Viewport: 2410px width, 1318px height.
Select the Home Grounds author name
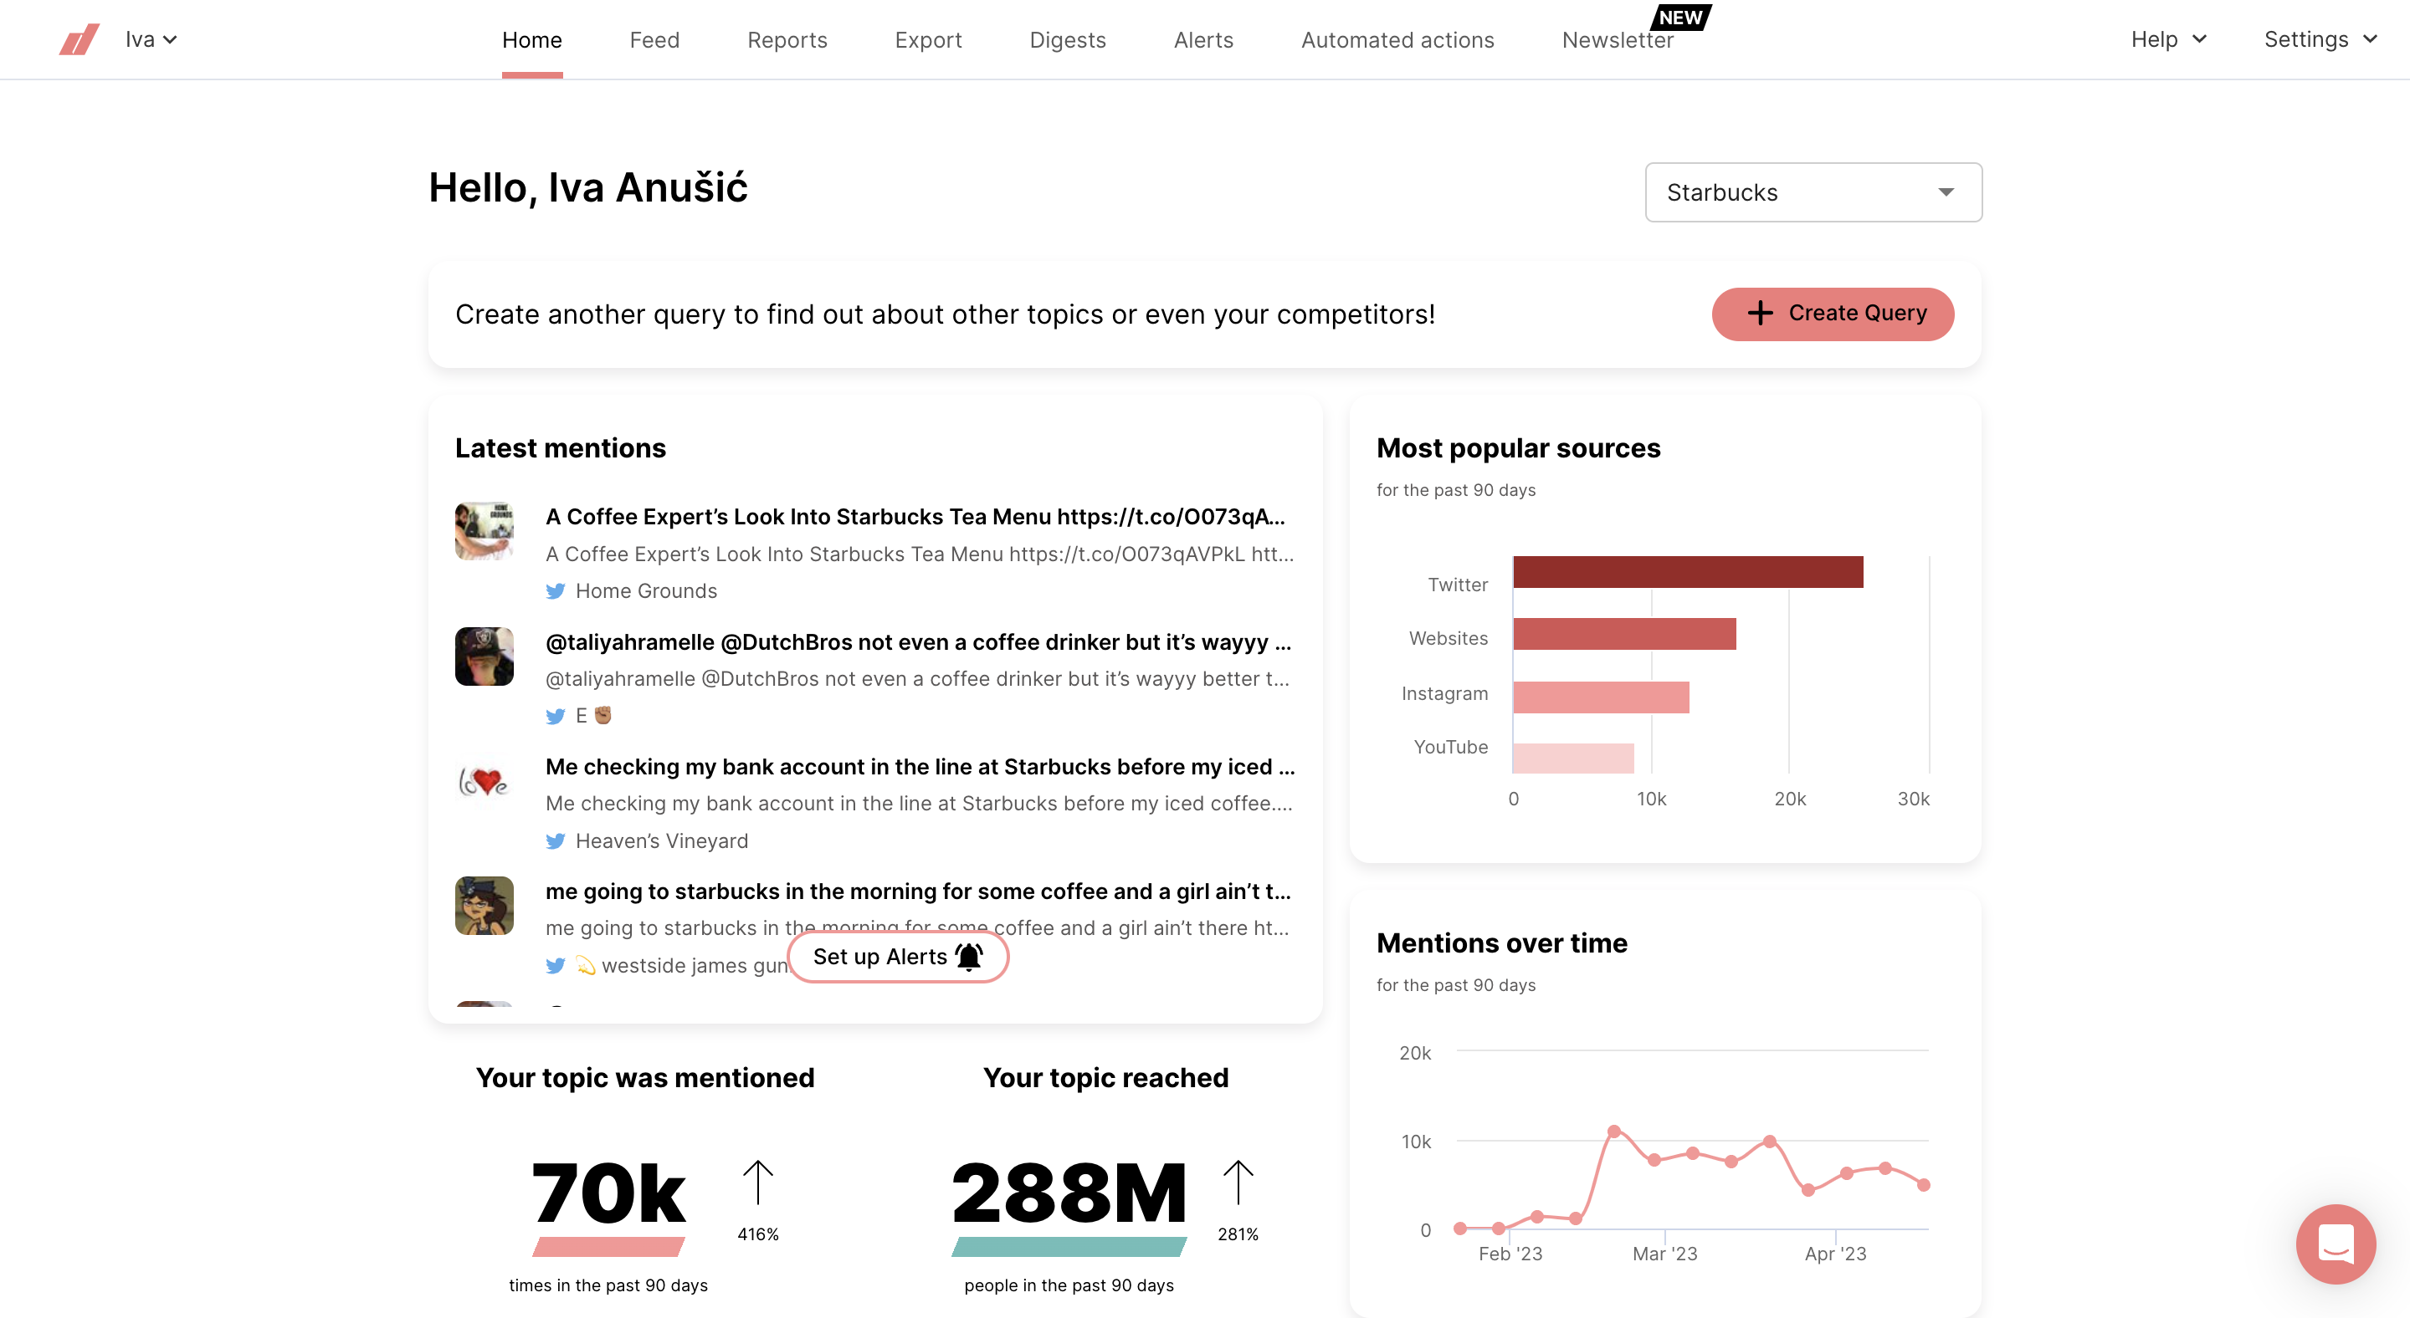pyautogui.click(x=645, y=590)
